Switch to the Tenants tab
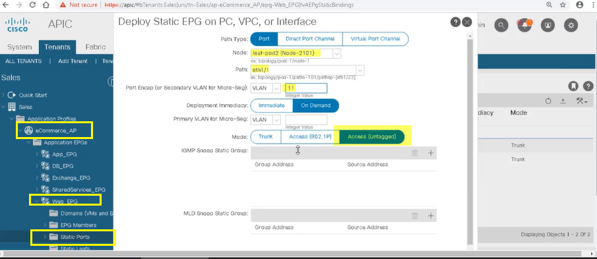The image size is (597, 259). pos(57,47)
